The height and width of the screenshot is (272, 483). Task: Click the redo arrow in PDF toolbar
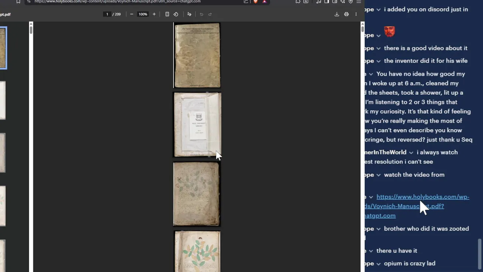point(210,14)
